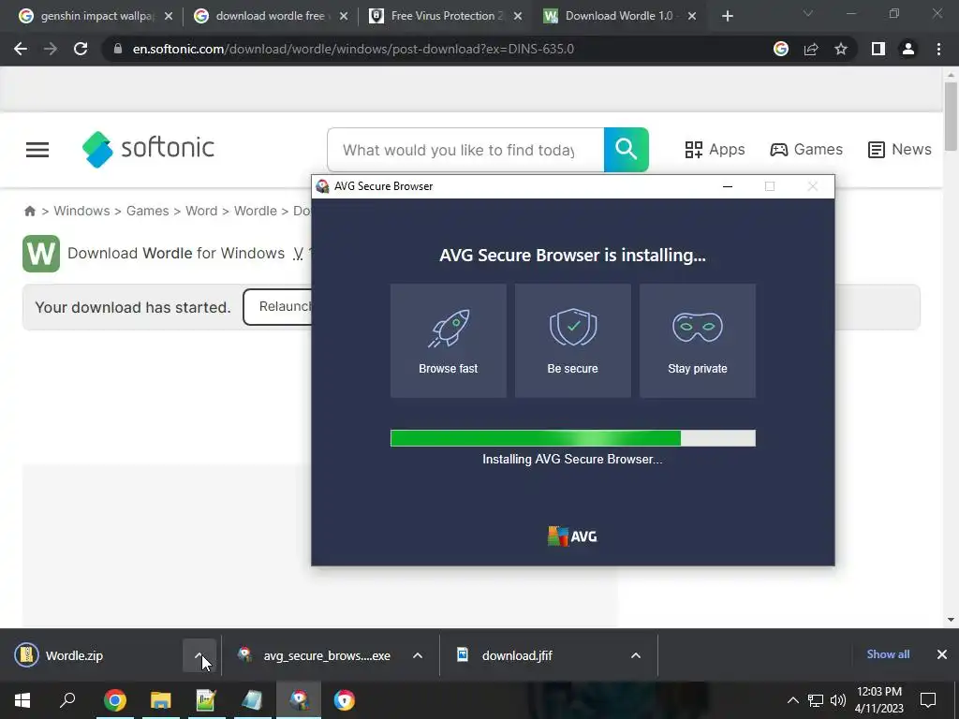This screenshot has width=959, height=719.
Task: Open the Games section
Action: [806, 149]
